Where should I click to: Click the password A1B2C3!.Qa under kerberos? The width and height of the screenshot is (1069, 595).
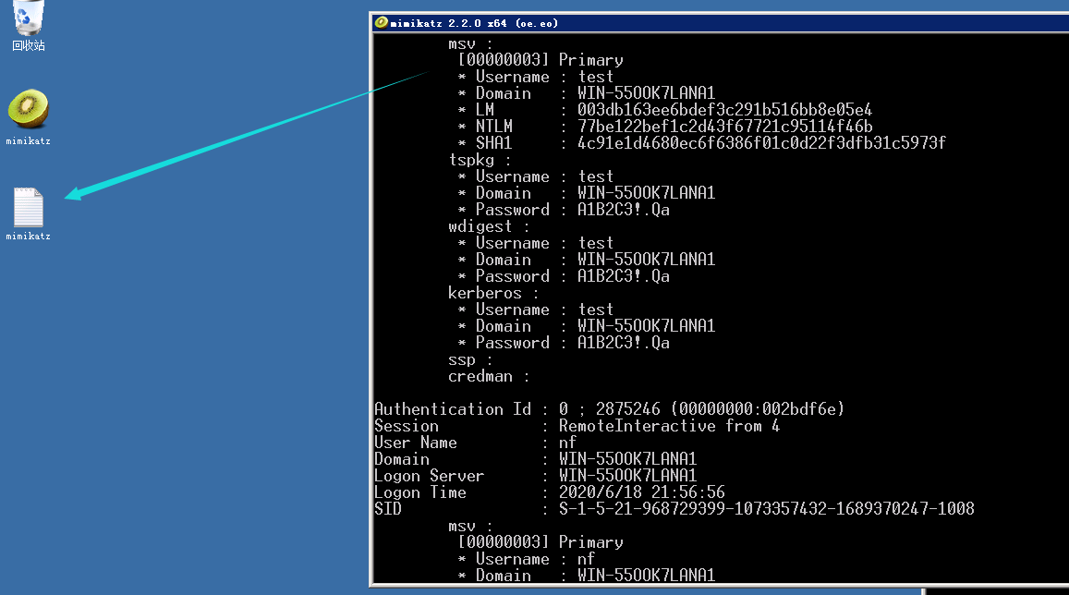coord(623,343)
